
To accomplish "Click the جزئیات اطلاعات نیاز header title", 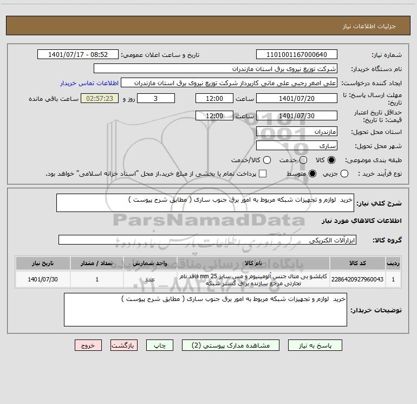I will point(369,26).
